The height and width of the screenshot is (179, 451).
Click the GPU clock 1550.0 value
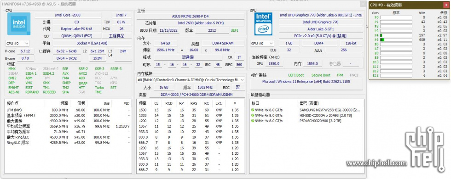274,64
